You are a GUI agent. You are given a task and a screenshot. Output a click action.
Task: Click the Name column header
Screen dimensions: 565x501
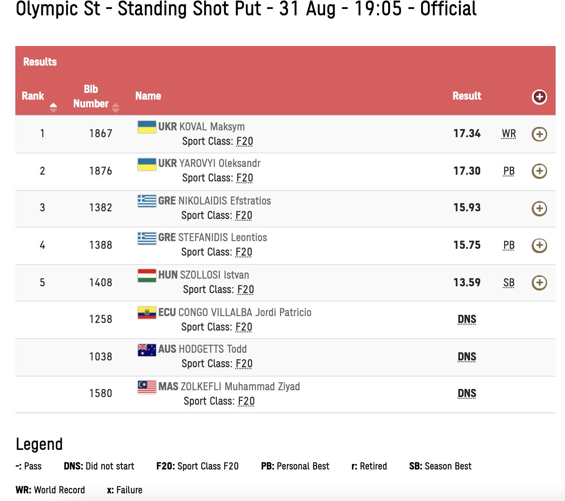click(x=148, y=96)
